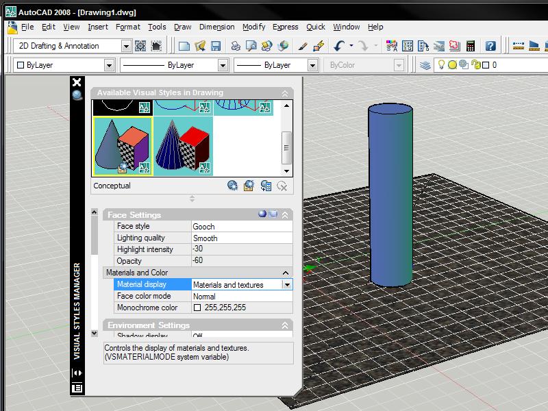
Task: Open the Sheet Set Manager icon
Action: tap(439, 46)
